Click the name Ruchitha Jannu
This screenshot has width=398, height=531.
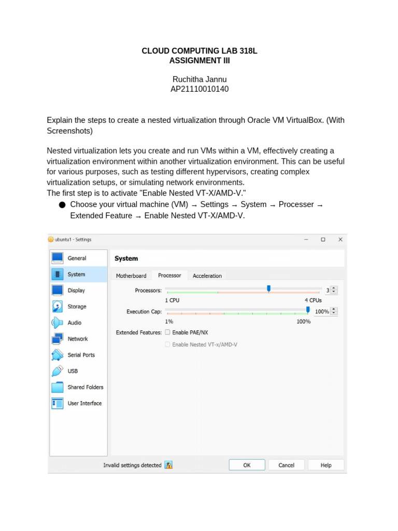click(x=200, y=79)
